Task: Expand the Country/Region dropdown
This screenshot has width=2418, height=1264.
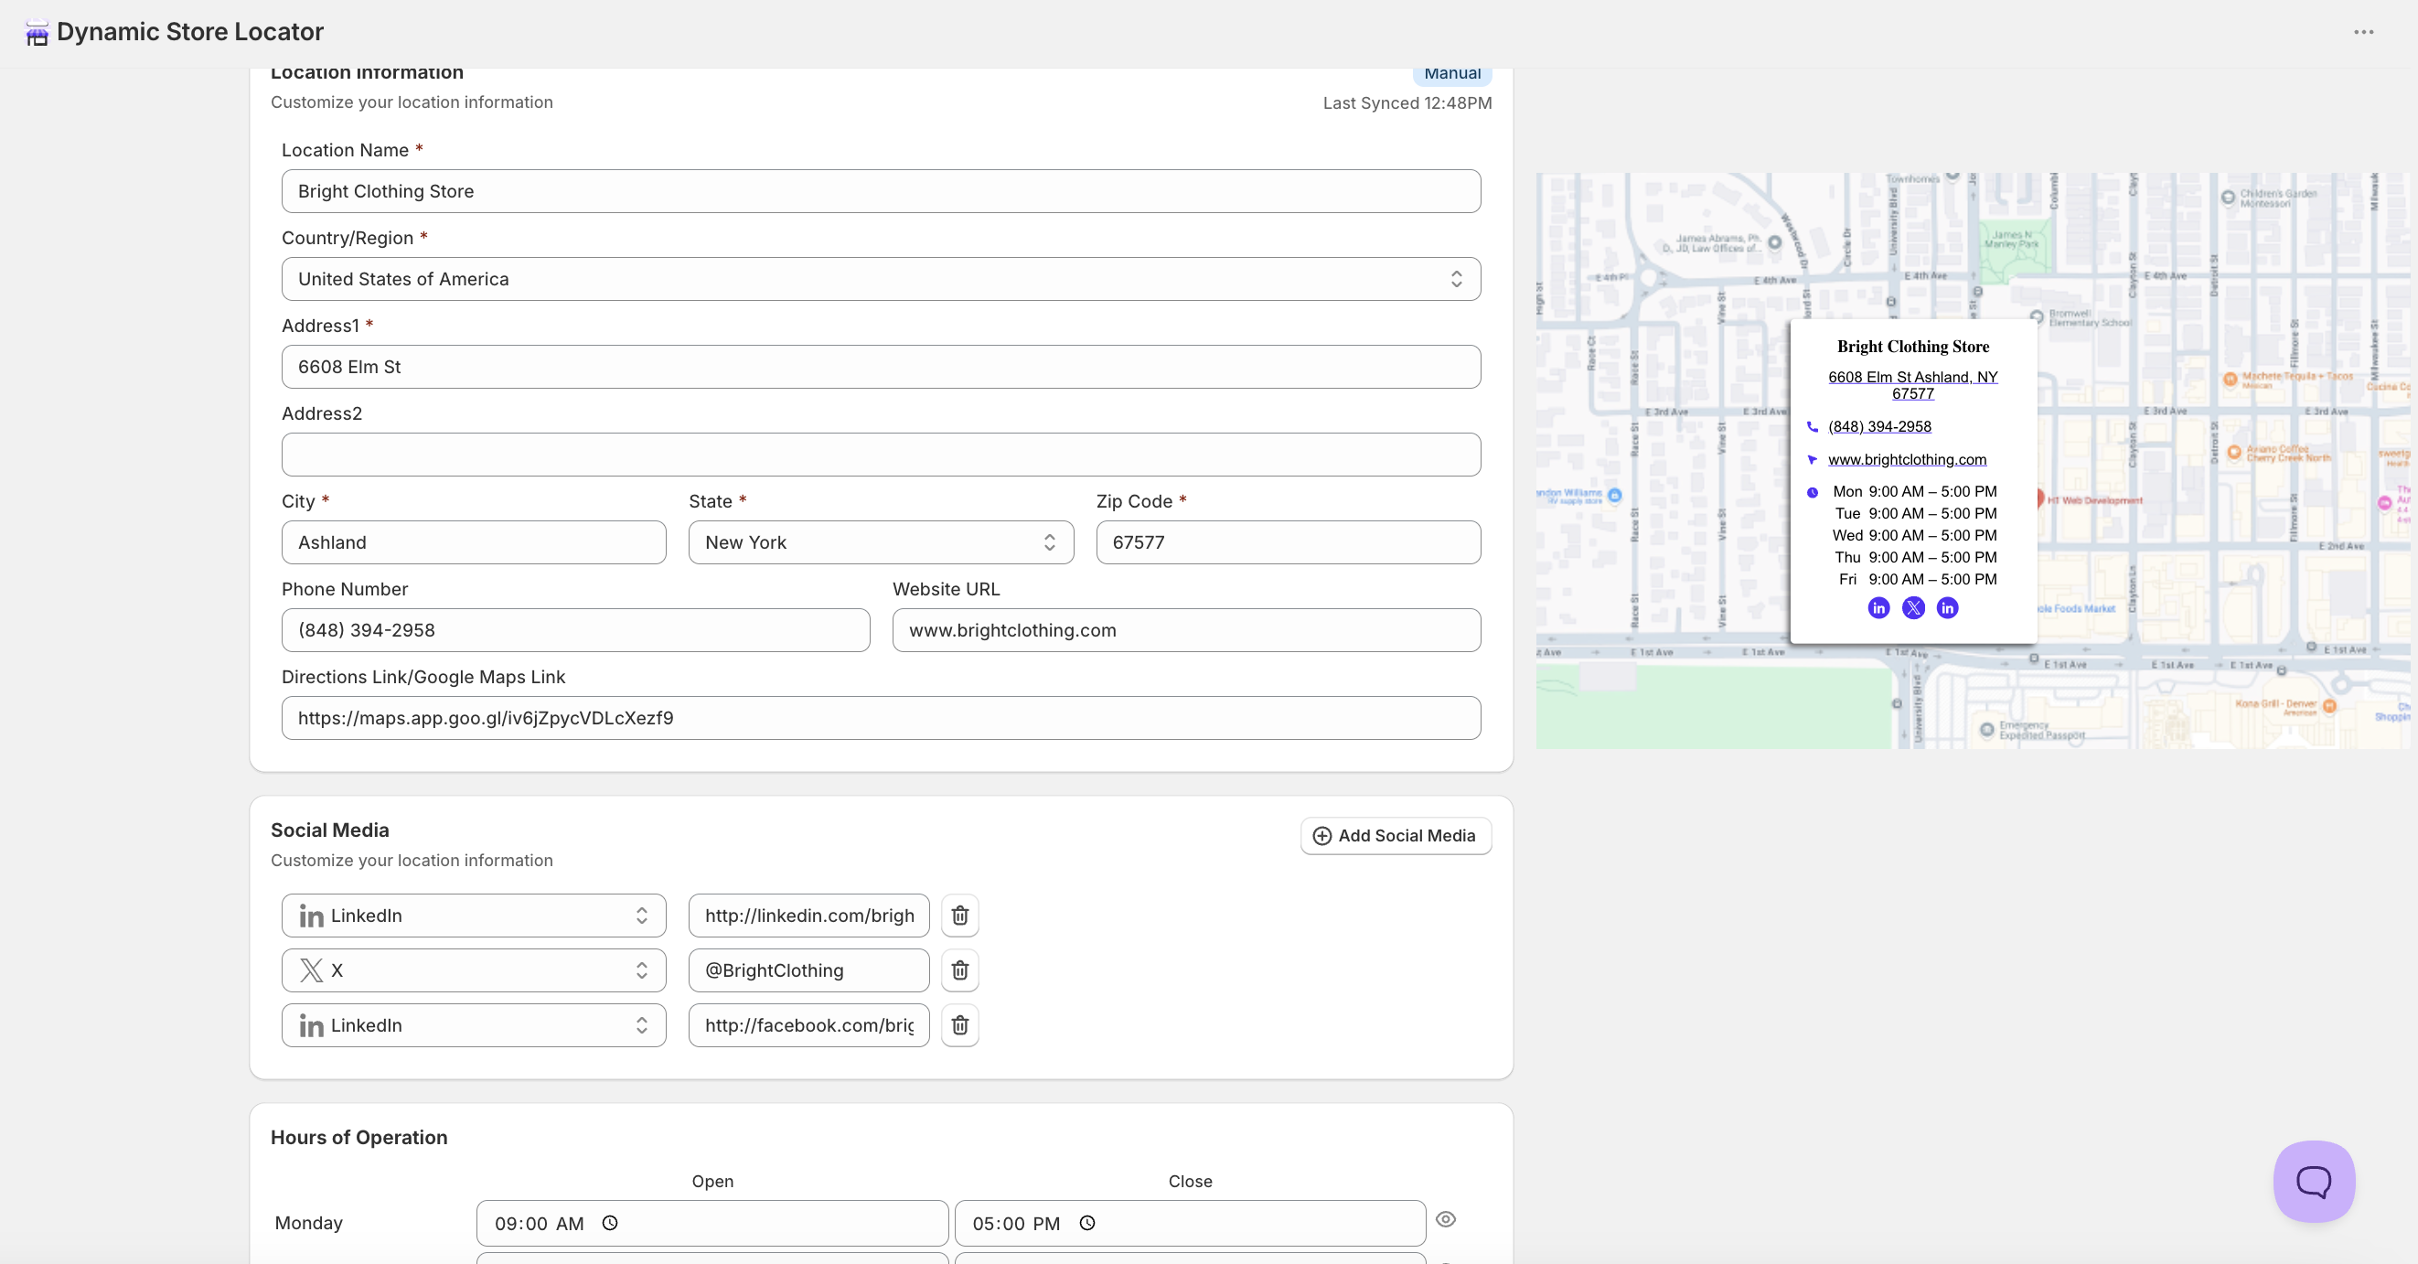Action: click(x=881, y=279)
